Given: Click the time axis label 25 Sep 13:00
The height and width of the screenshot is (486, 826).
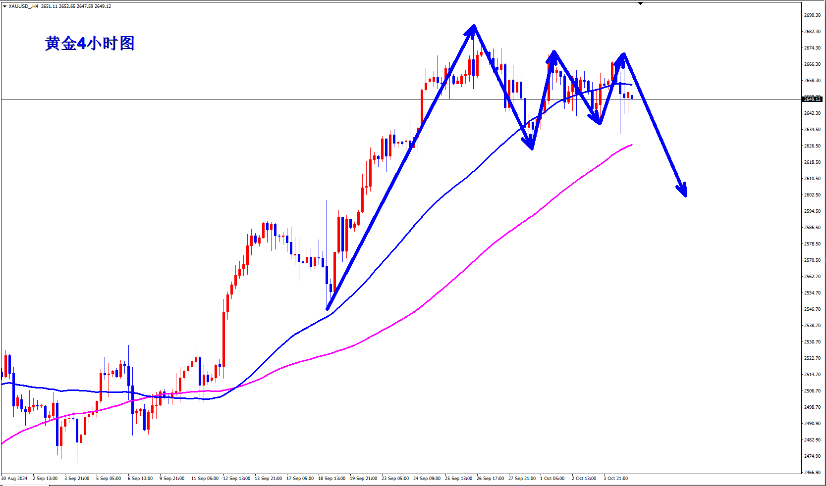Looking at the screenshot, I should 458,479.
